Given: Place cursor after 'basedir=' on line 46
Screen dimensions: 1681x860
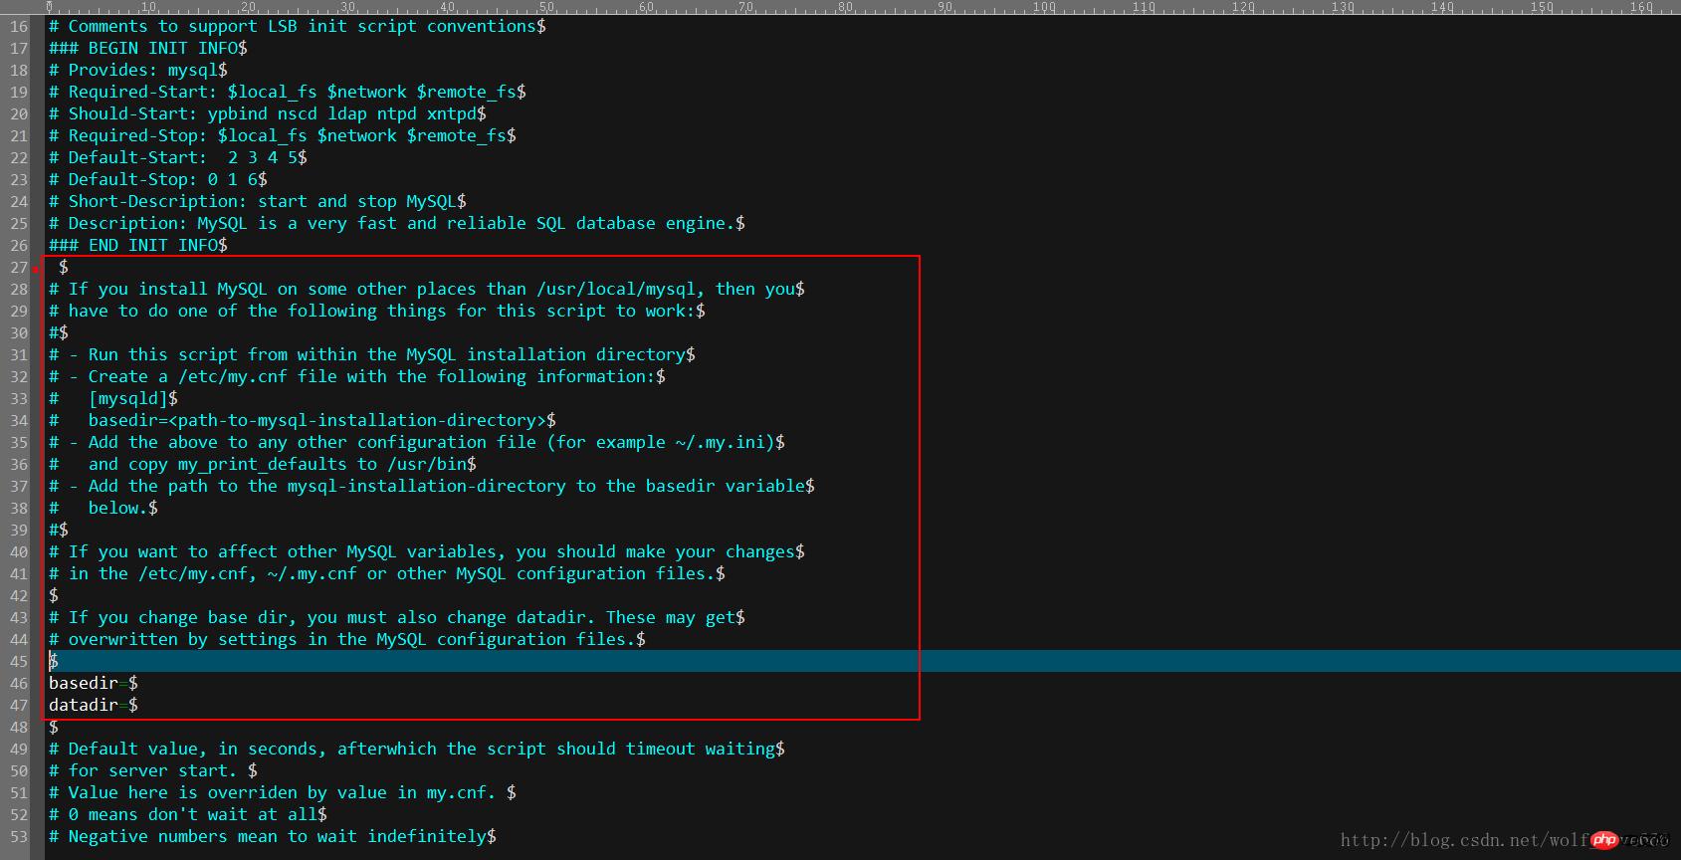Looking at the screenshot, I should [128, 683].
